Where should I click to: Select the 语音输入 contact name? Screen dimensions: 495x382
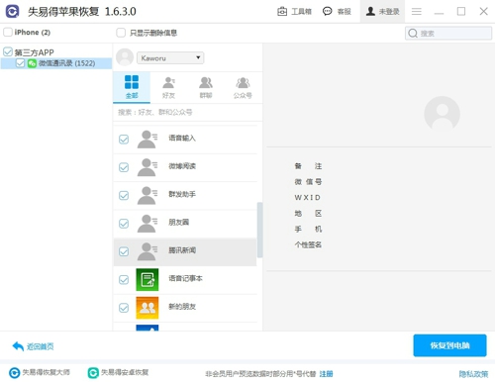(x=182, y=138)
